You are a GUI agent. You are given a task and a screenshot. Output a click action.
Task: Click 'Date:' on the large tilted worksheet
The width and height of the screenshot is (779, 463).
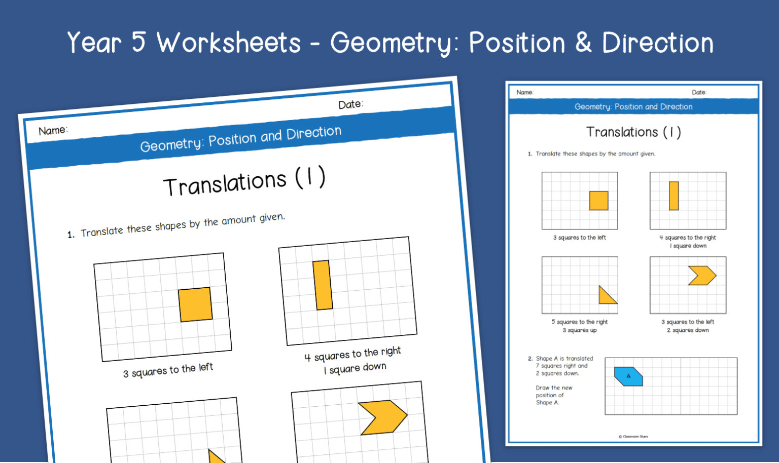[x=351, y=104]
